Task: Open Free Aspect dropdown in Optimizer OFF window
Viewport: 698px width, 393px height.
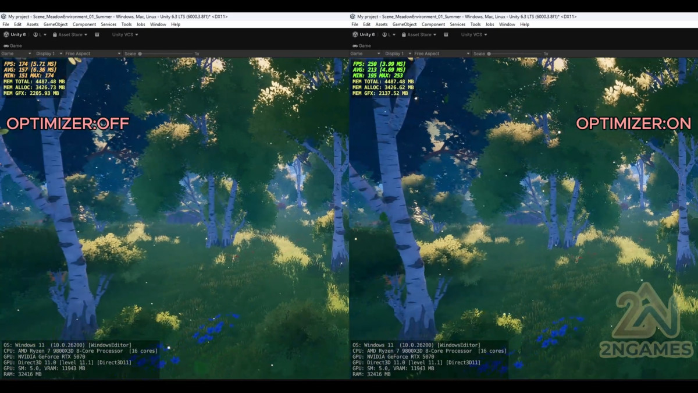Action: [x=93, y=54]
